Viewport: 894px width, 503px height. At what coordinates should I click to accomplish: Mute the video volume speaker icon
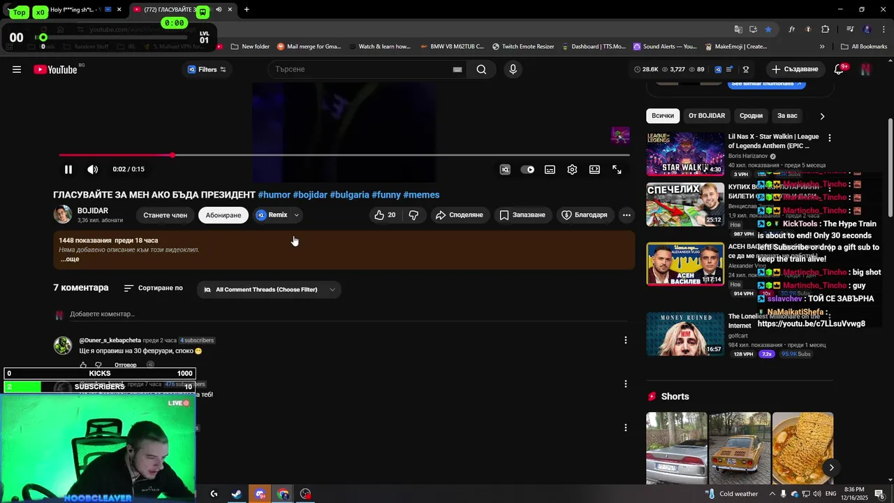pos(92,169)
